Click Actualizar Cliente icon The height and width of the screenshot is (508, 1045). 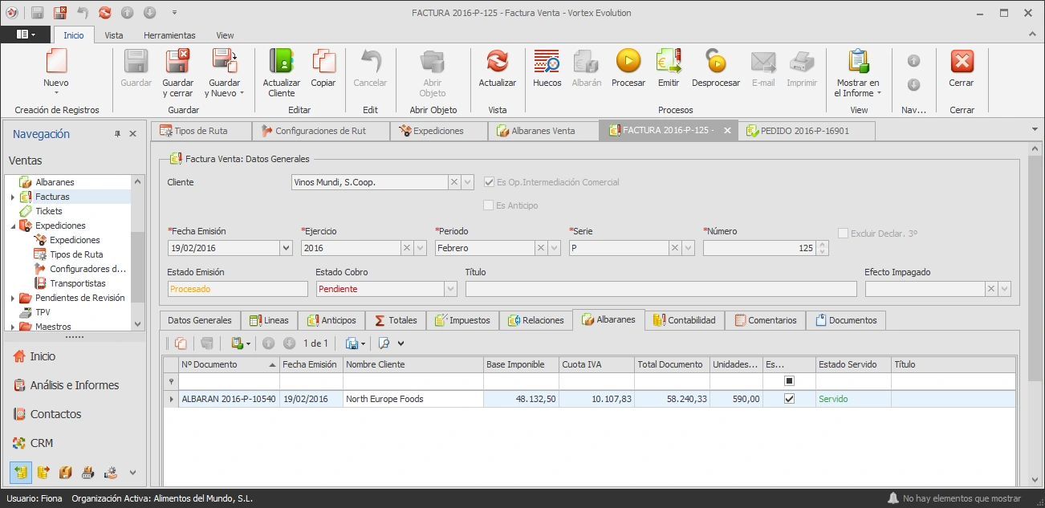[282, 61]
